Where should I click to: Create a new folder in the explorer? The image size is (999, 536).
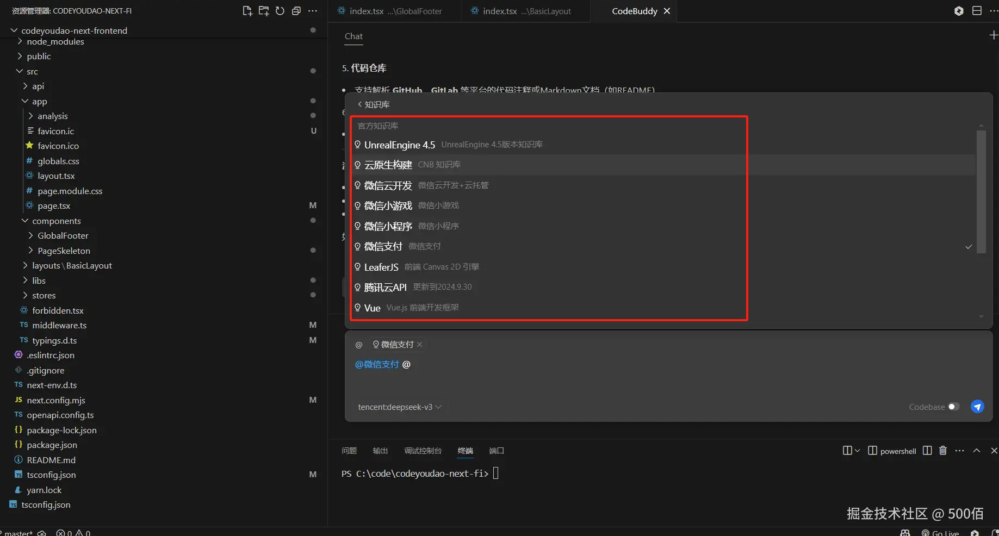[x=264, y=11]
